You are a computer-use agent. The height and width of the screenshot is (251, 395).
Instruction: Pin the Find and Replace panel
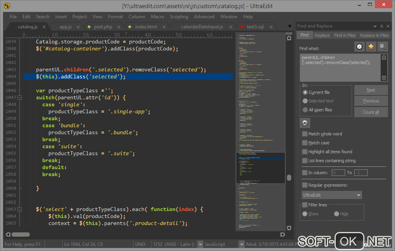(x=381, y=26)
